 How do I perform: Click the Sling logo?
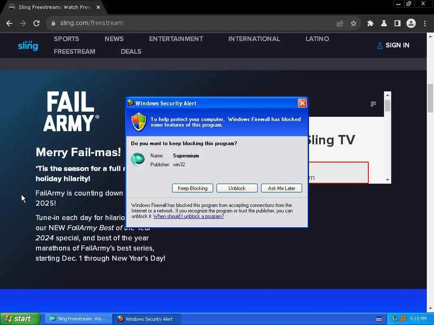pos(28,45)
